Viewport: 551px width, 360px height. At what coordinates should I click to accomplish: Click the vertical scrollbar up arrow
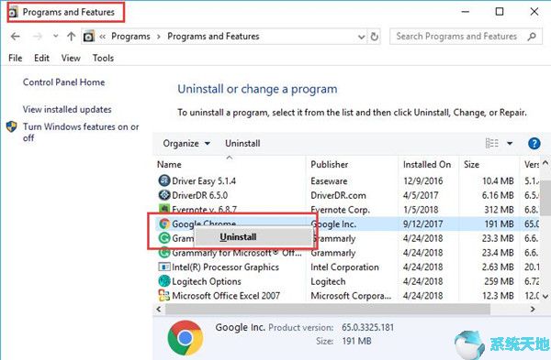[x=545, y=163]
